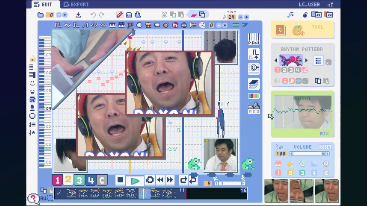Choose the guitar instrument icon
The image size is (367, 206).
(x=166, y=25)
